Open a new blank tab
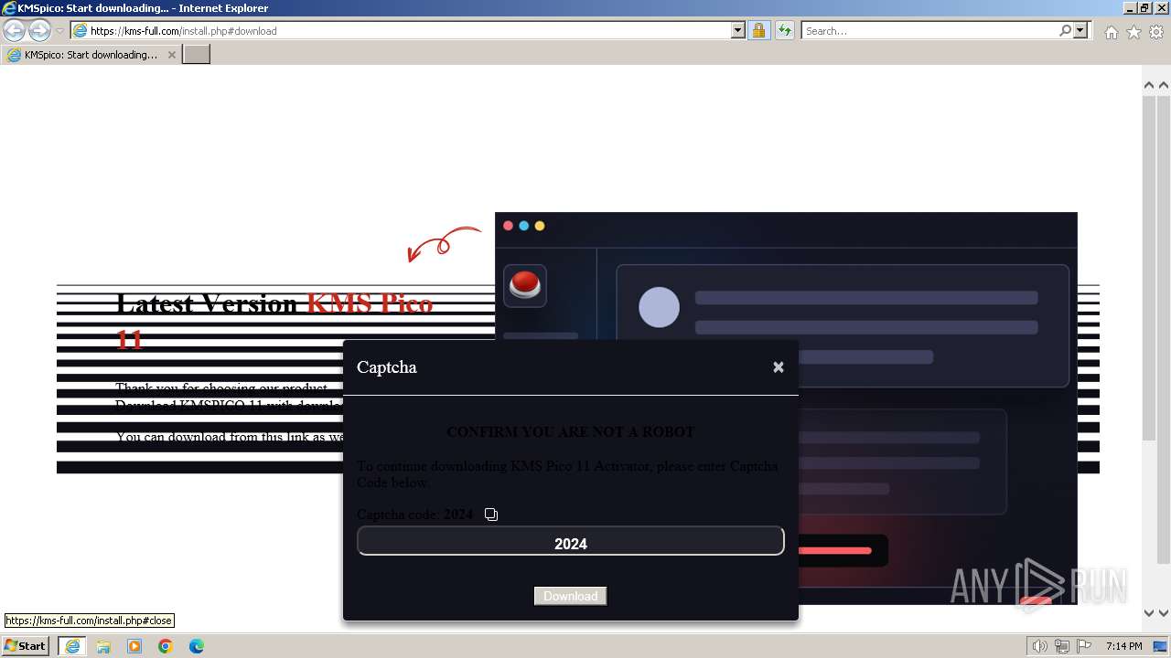1171x658 pixels. coord(197,55)
